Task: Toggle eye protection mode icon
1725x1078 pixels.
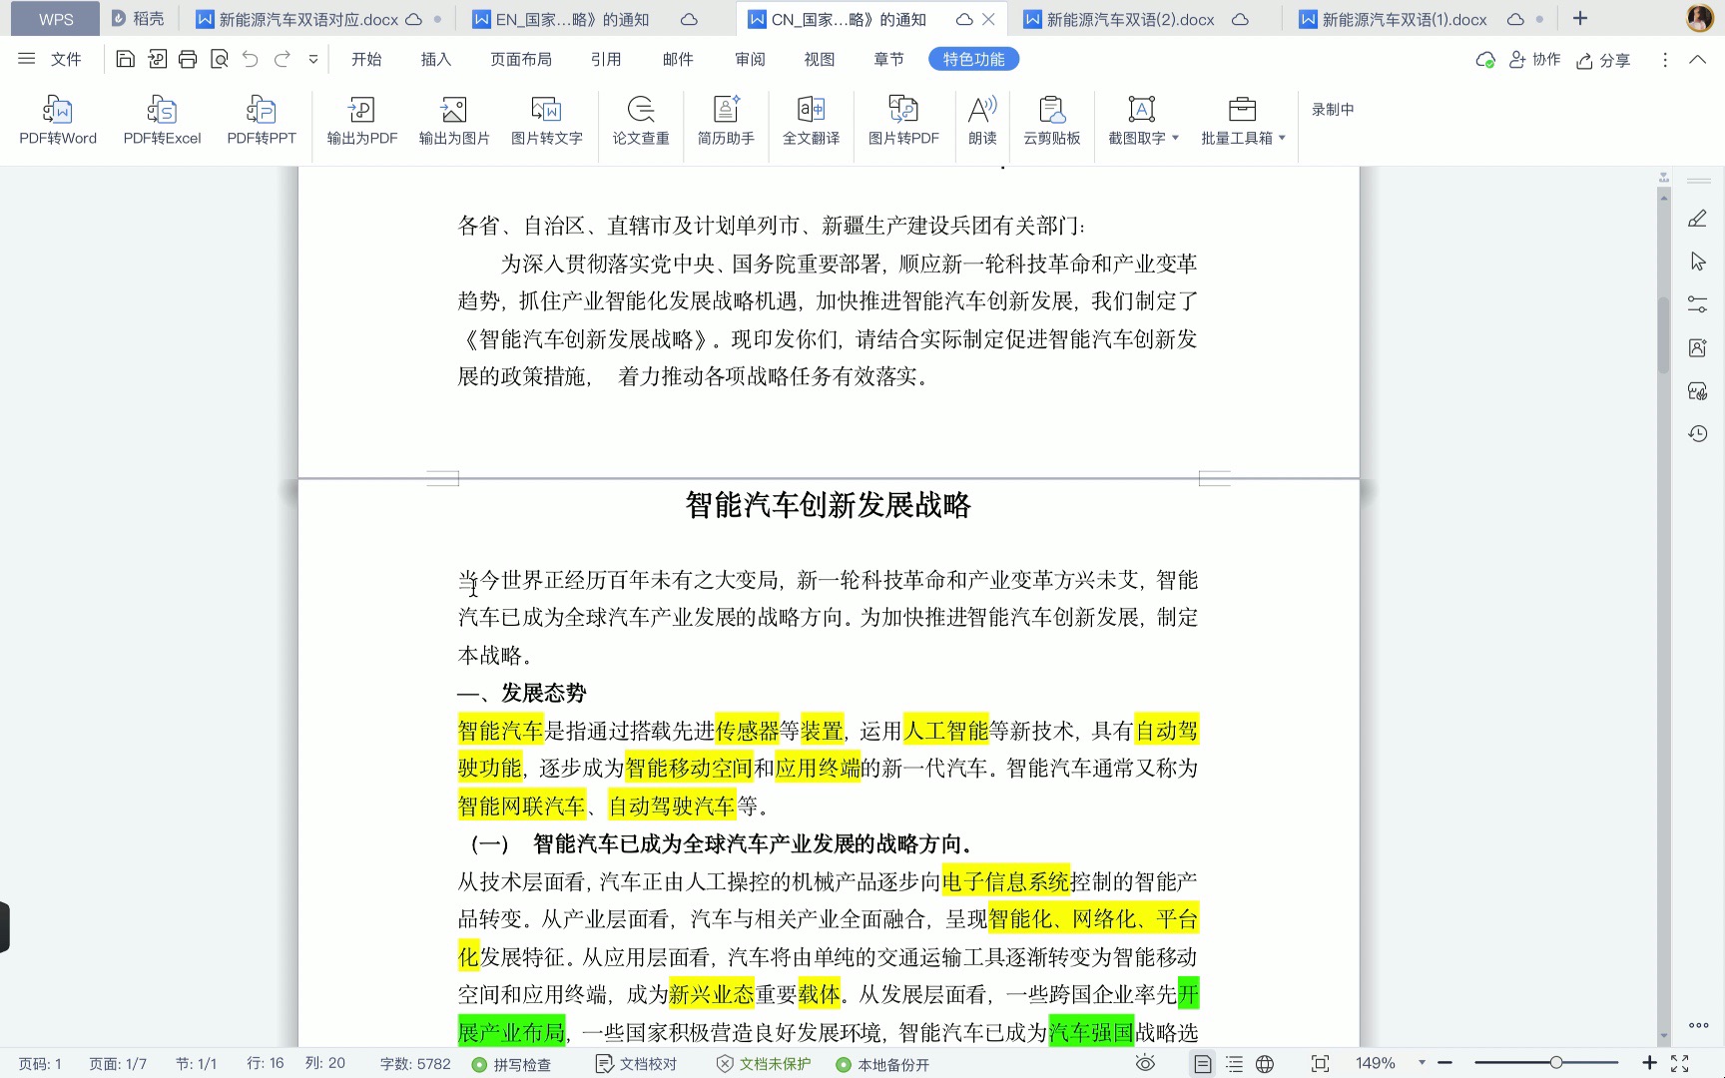Action: [x=1145, y=1064]
